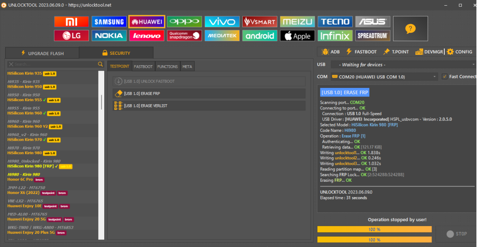Open the Lenovo brand section
This screenshot has width=482, height=247.
pyautogui.click(x=147, y=35)
